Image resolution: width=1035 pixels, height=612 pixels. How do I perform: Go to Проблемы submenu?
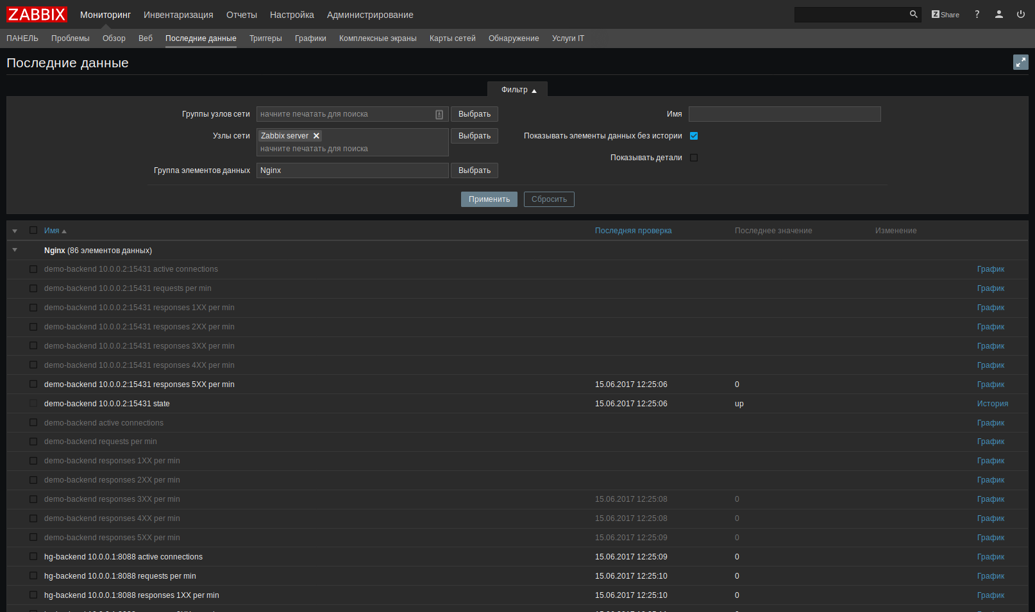tap(71, 38)
